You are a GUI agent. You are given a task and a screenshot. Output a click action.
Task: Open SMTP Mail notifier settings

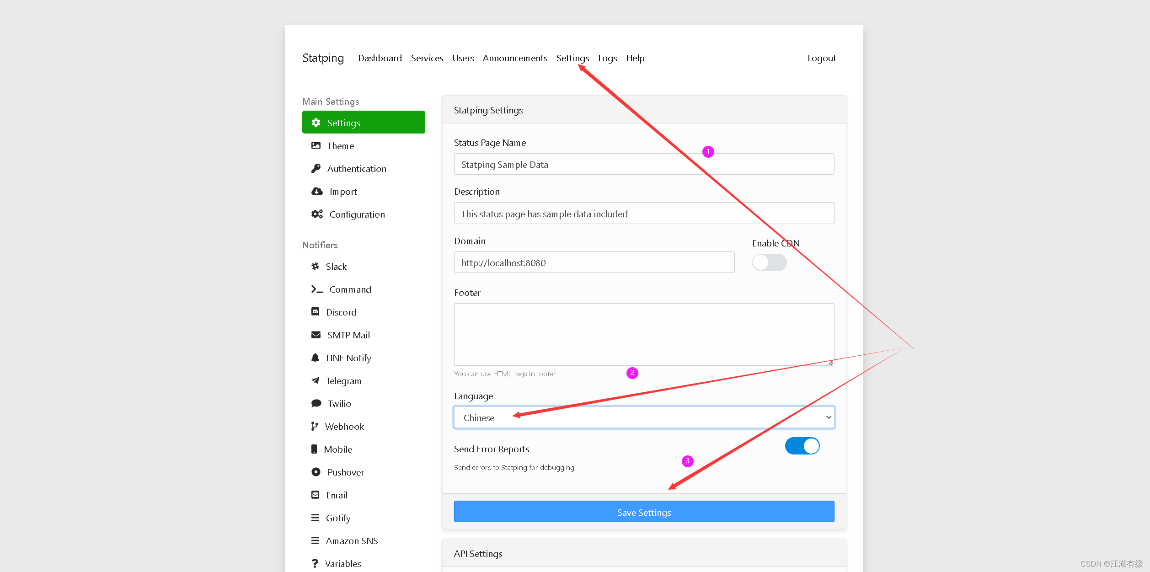[x=348, y=335]
